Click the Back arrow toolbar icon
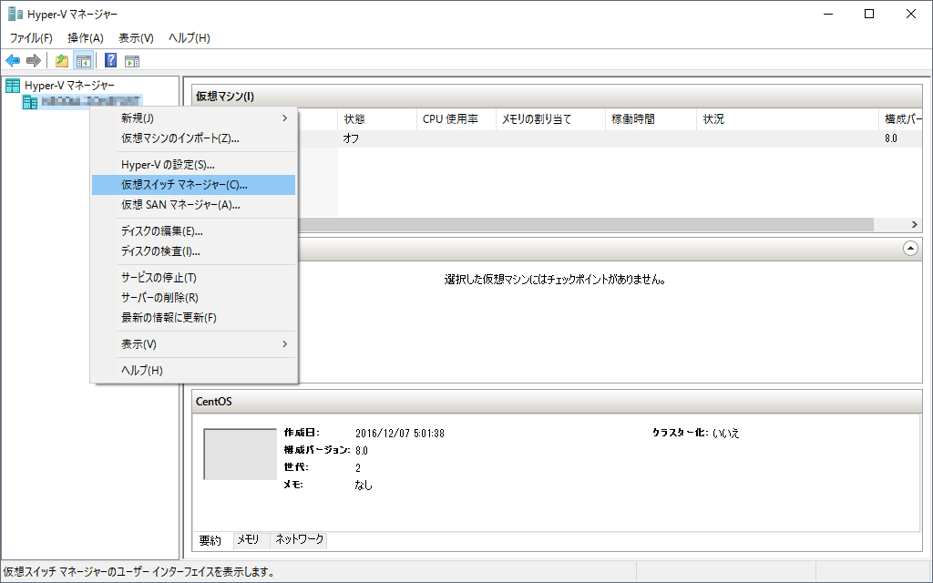 [x=13, y=61]
